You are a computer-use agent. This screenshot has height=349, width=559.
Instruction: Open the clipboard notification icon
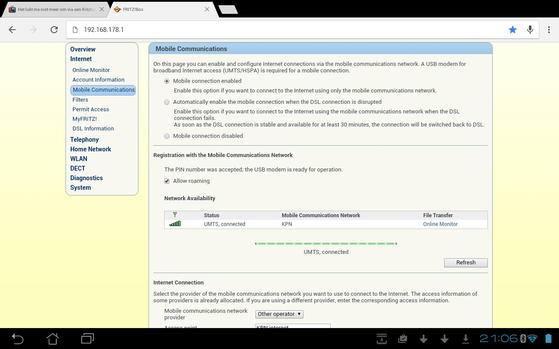click(403, 339)
